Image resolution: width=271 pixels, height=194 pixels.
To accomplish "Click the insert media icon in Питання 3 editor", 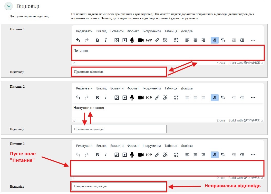I will click(124, 155).
